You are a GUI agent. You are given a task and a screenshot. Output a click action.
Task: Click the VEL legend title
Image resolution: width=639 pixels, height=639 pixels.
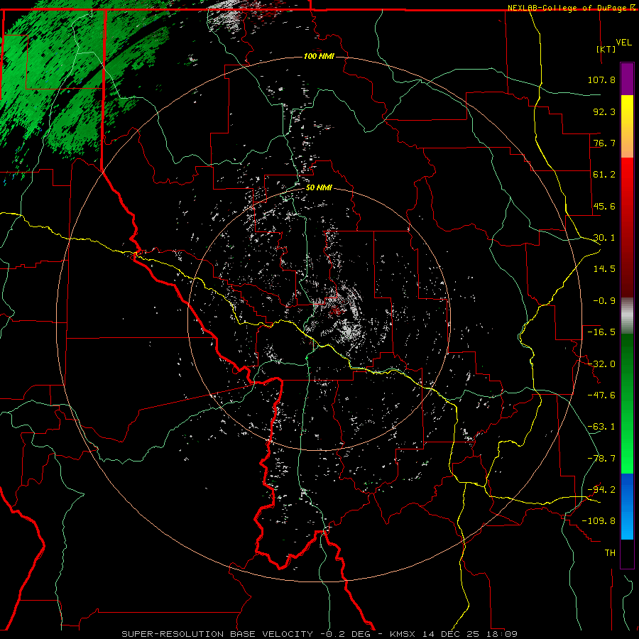click(x=624, y=43)
